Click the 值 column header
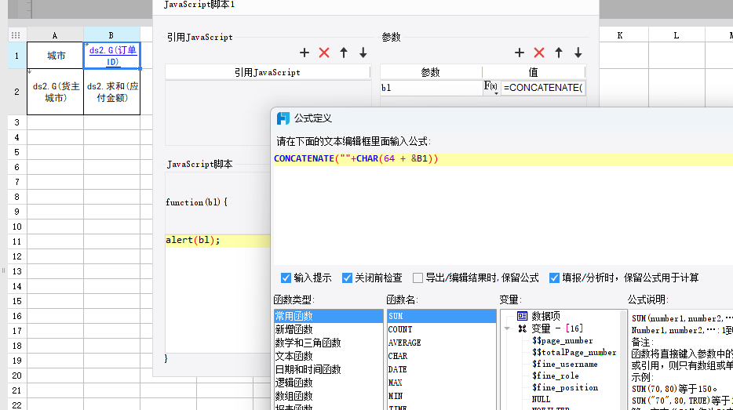 (534, 72)
